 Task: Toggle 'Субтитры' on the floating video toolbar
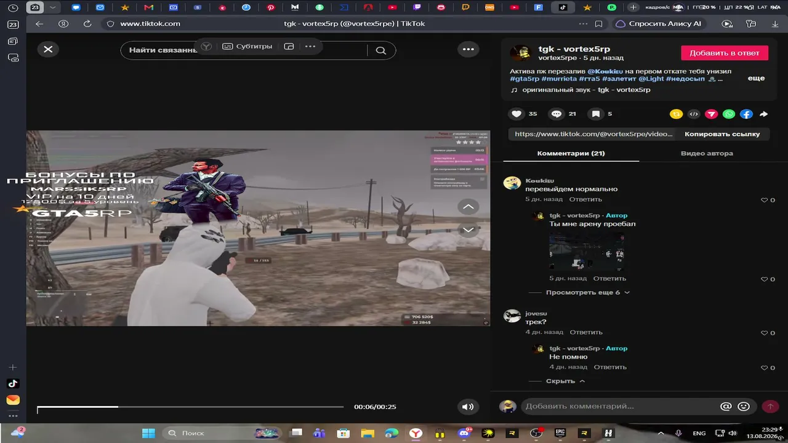click(247, 46)
